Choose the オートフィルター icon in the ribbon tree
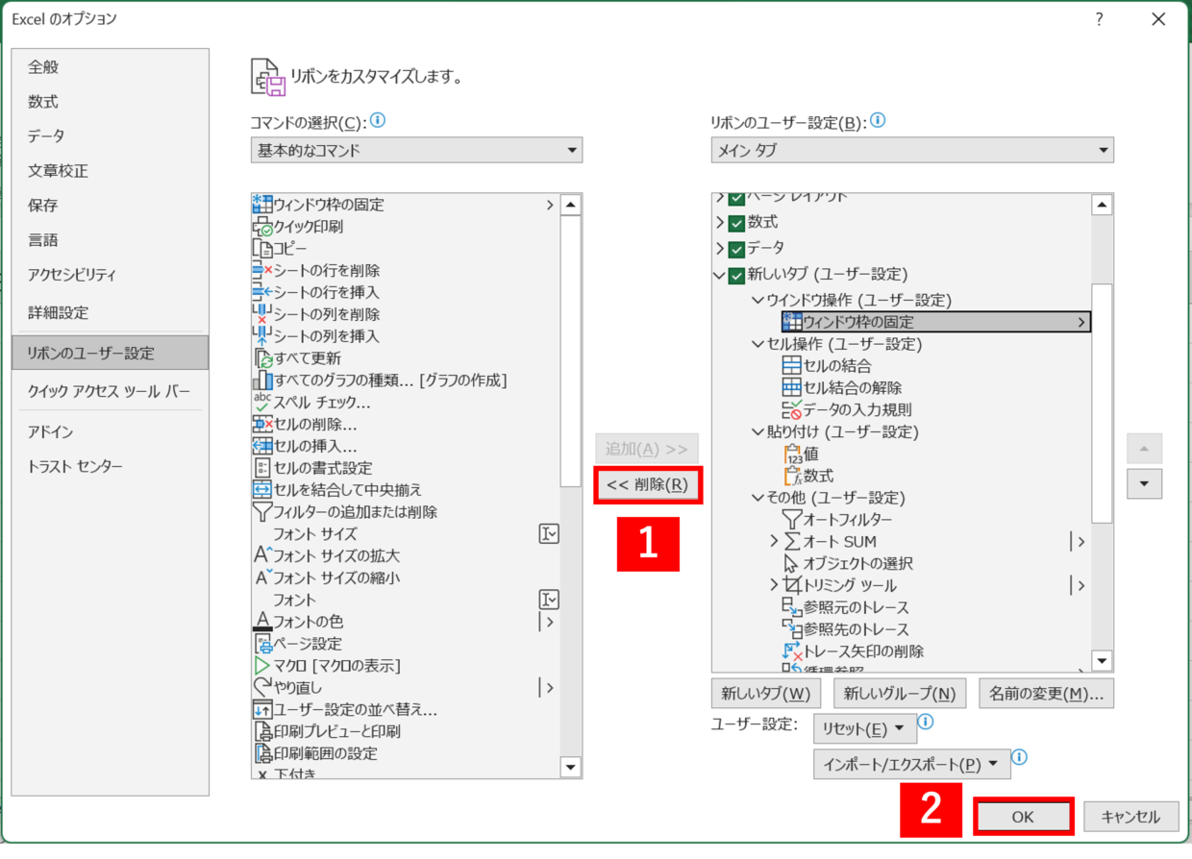The image size is (1192, 859). click(792, 520)
